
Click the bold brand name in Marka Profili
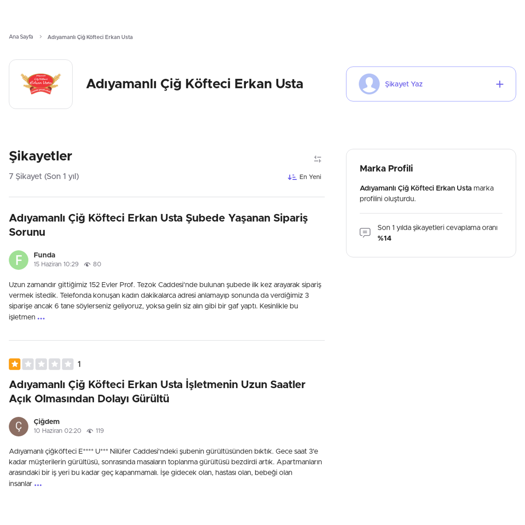click(x=416, y=188)
